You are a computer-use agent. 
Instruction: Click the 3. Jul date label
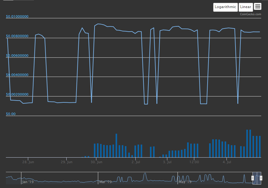(x=167, y=162)
